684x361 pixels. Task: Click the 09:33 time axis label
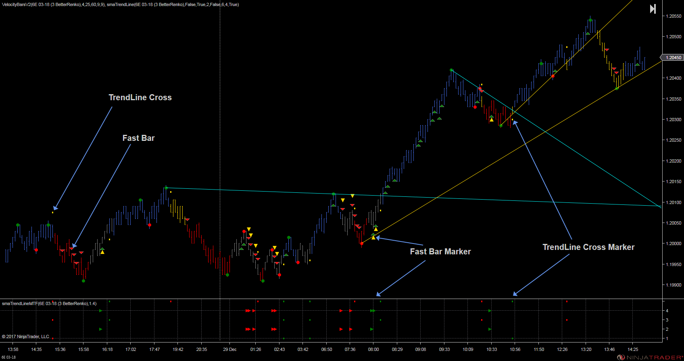444,349
